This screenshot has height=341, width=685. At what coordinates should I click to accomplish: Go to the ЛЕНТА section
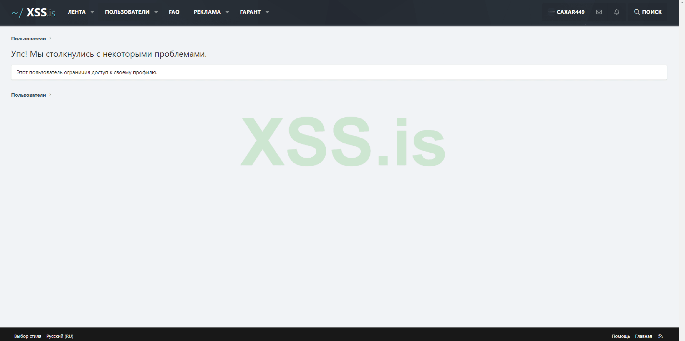pos(77,12)
